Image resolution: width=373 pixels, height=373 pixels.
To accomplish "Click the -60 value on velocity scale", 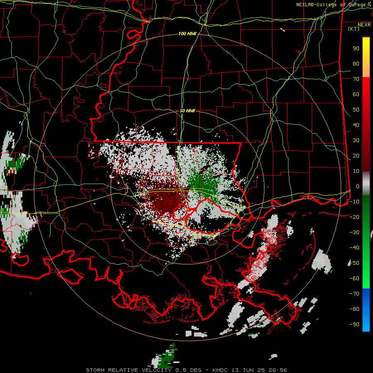I will [x=354, y=279].
